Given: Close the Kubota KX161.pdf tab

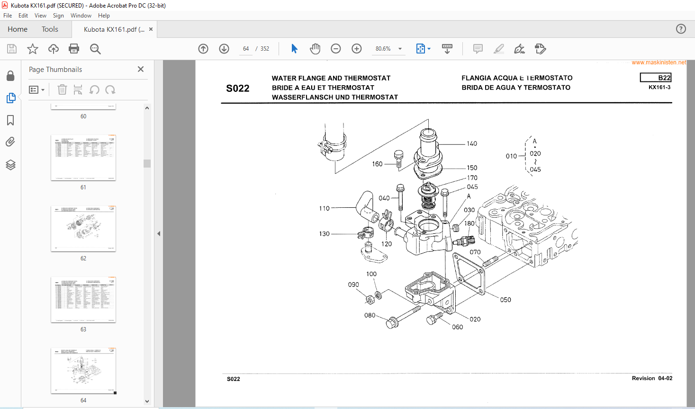Looking at the screenshot, I should [151, 29].
